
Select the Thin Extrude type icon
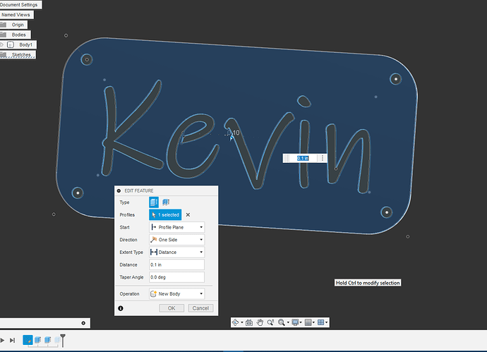pos(166,202)
